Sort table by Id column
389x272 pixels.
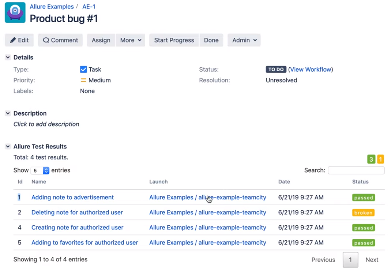pos(20,182)
